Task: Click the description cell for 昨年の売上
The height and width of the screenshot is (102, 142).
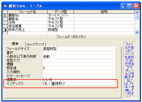Action: [x=104, y=30]
